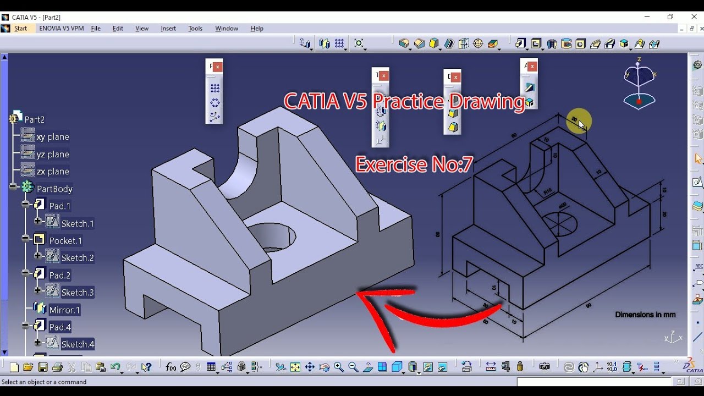Viewport: 704px width, 396px height.
Task: Click the Mirror icon in top toolbar
Action: point(324,43)
